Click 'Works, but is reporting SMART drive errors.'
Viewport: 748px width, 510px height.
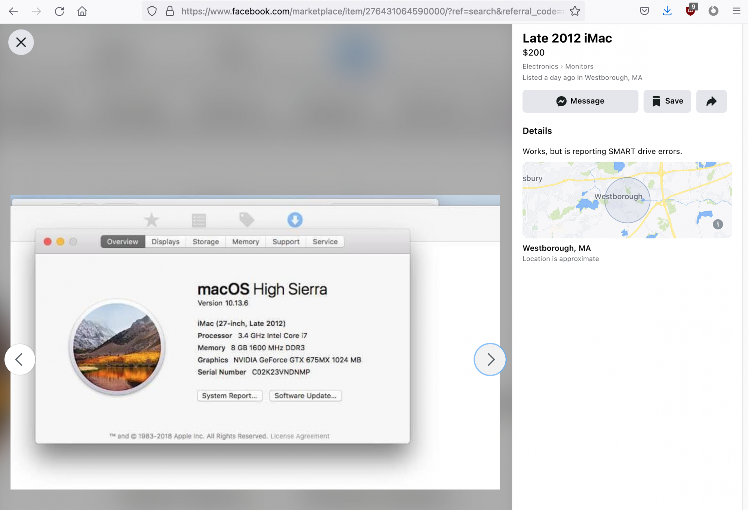602,151
